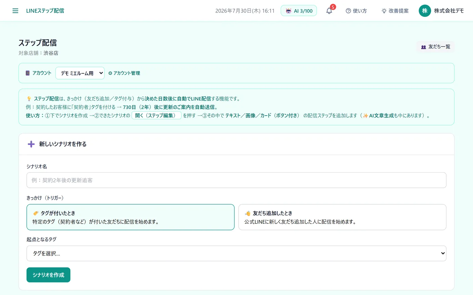
Task: Click the 株 company avatar
Action: [x=425, y=11]
